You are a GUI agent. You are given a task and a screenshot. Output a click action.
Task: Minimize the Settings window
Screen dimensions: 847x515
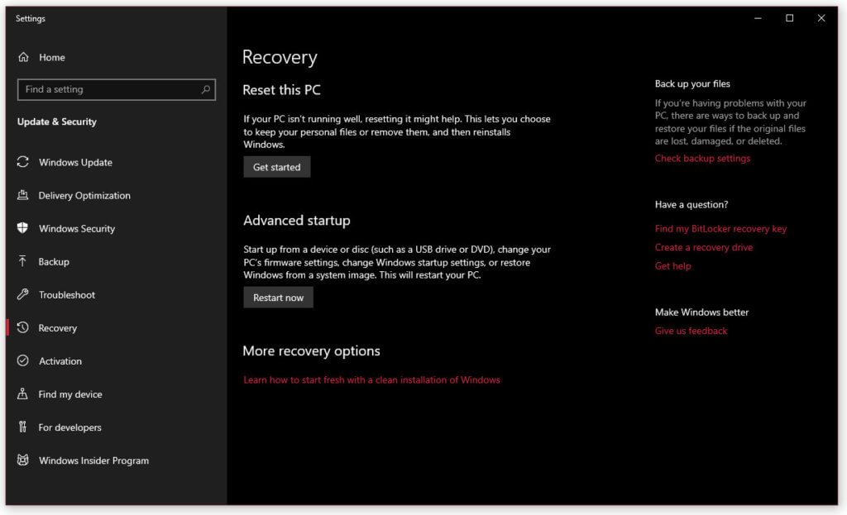pos(758,18)
